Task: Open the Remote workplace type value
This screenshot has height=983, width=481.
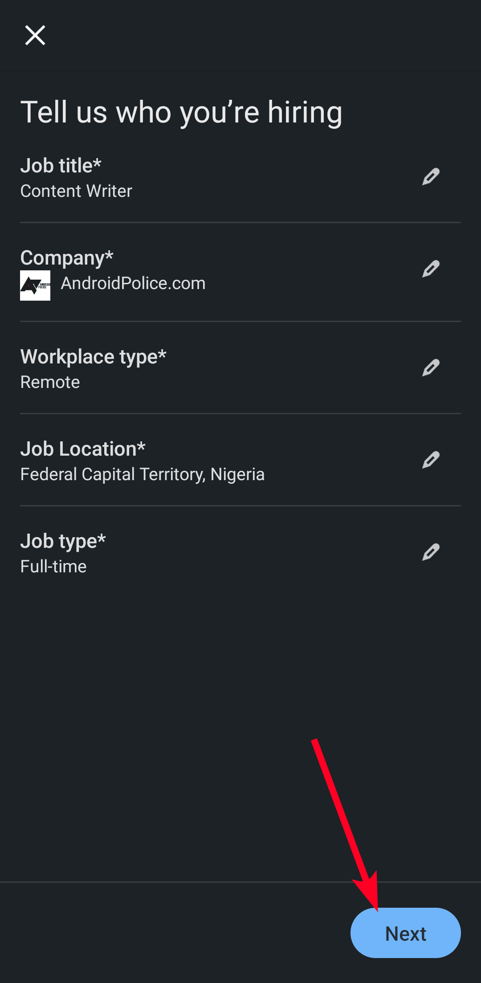Action: pyautogui.click(x=50, y=382)
